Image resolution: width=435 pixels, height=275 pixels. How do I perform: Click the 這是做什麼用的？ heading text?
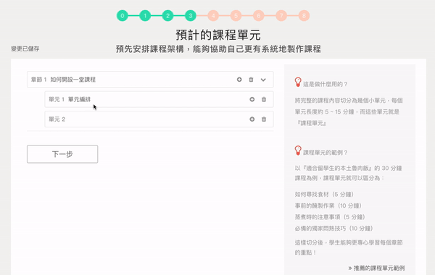(x=325, y=84)
